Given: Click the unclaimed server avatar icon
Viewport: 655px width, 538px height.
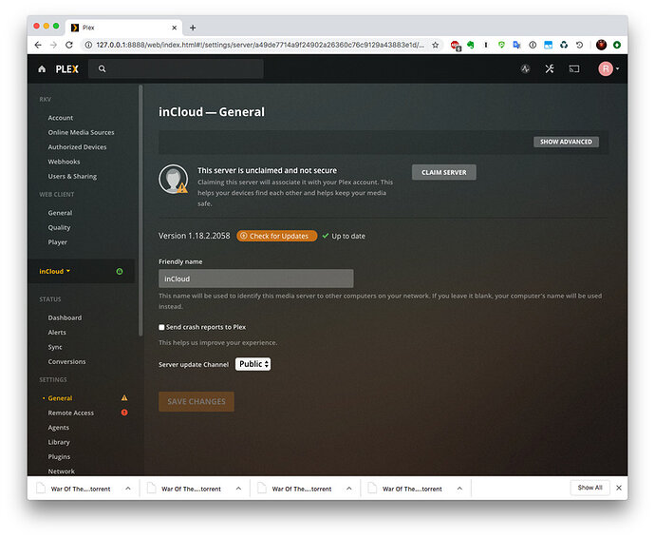Looking at the screenshot, I should point(174,179).
